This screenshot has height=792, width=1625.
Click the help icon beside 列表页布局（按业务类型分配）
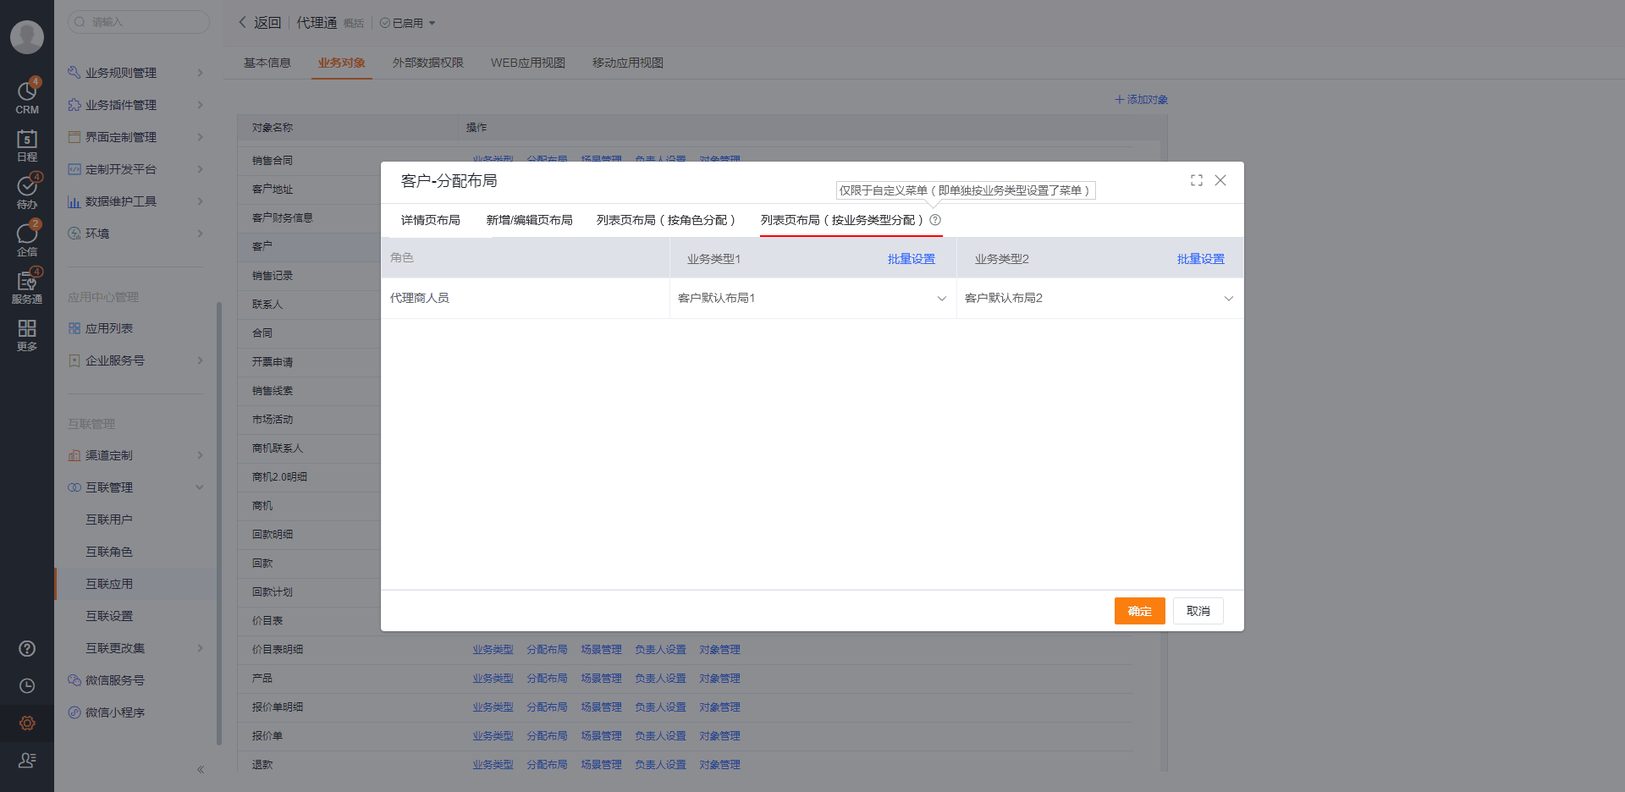[x=935, y=219]
